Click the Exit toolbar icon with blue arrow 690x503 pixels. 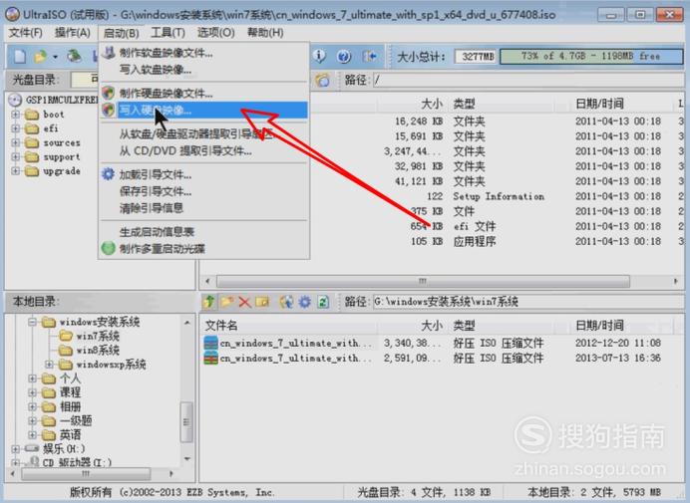click(369, 57)
